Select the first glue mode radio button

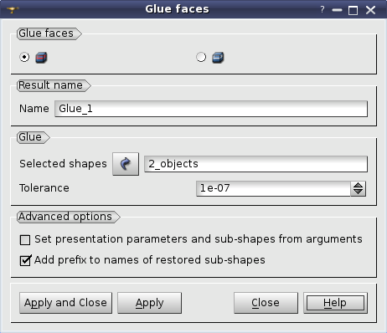(24, 57)
